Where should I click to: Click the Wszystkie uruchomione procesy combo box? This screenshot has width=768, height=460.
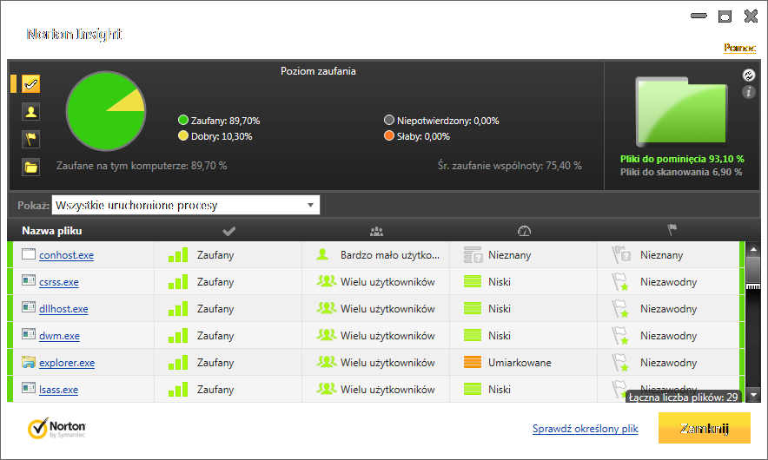point(186,205)
